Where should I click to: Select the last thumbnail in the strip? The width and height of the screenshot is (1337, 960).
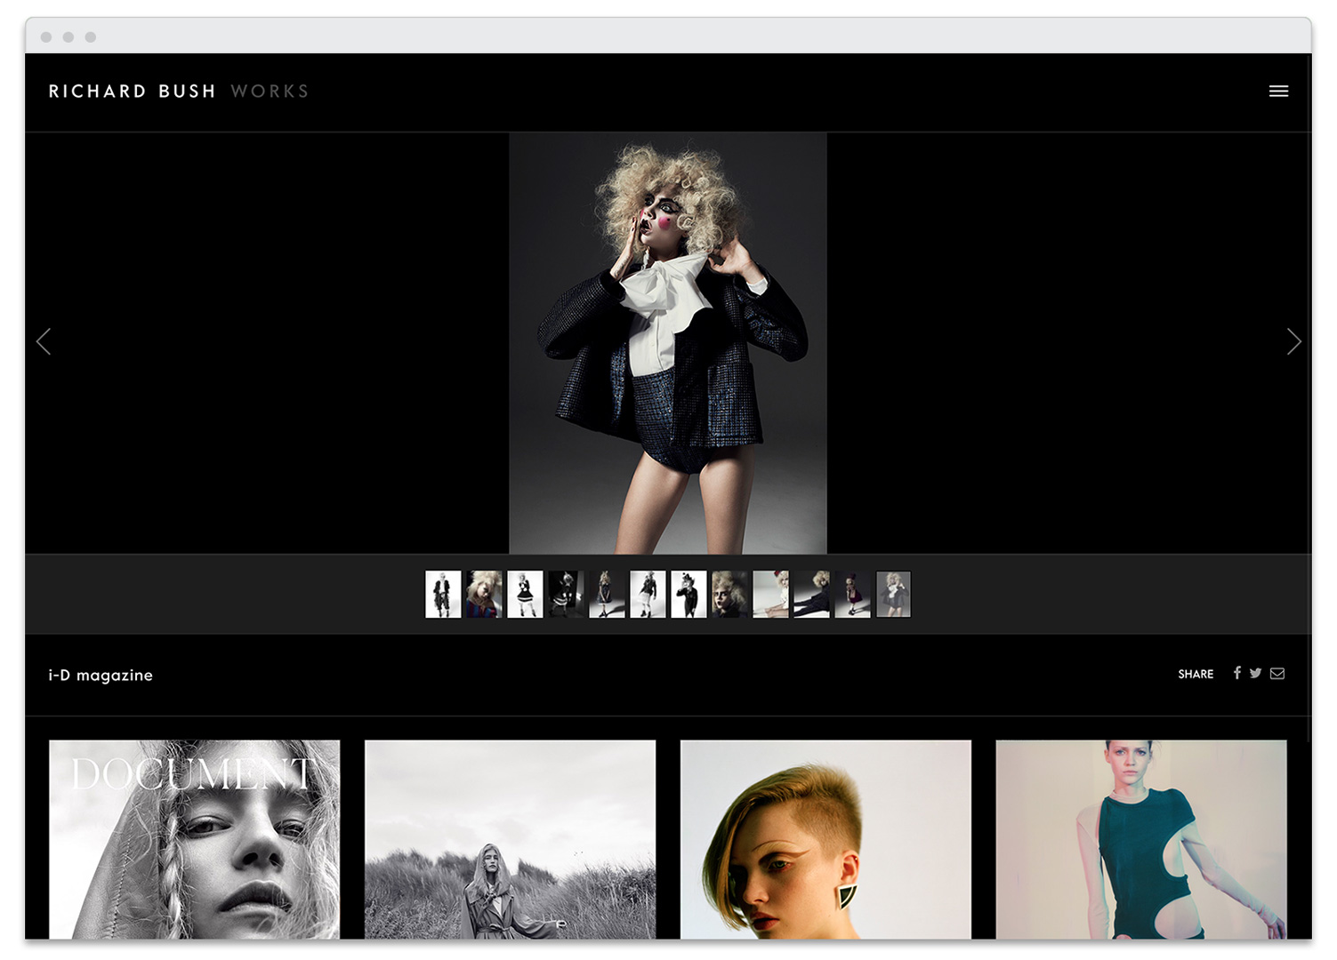point(893,594)
